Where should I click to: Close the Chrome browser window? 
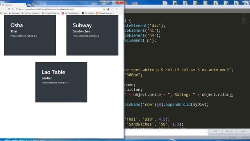pos(120,2)
